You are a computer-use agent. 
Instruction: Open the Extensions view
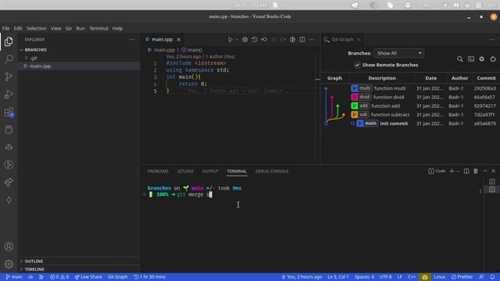(9, 112)
